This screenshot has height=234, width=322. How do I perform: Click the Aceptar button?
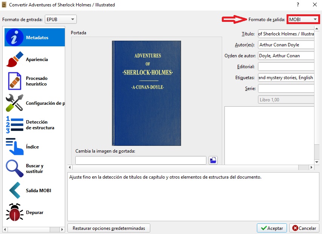pyautogui.click(x=272, y=228)
